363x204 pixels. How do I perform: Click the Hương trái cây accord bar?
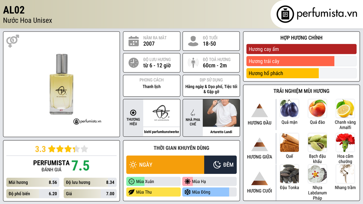(x=301, y=61)
